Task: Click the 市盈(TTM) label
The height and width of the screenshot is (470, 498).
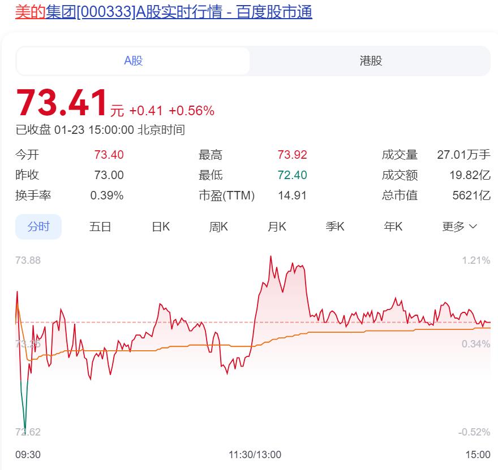Action: [x=227, y=195]
